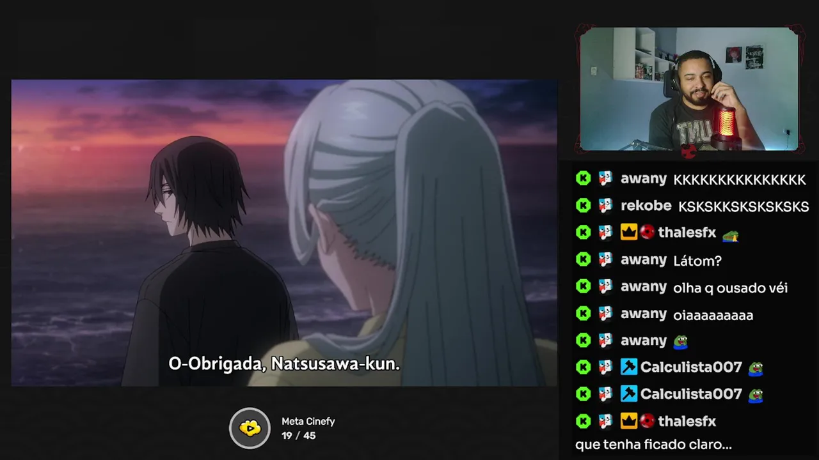Click the second badge in the "oiaaaaaaaaa" row

point(605,313)
